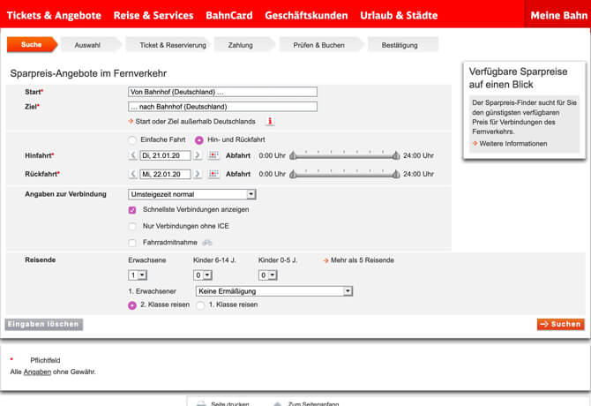This screenshot has width=591, height=406.
Task: Open the Umsteigezeit normal dropdown
Action: pyautogui.click(x=192, y=194)
